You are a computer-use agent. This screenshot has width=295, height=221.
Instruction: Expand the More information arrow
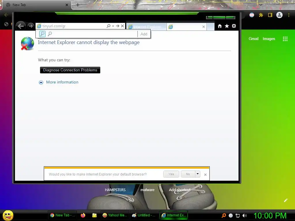point(41,82)
